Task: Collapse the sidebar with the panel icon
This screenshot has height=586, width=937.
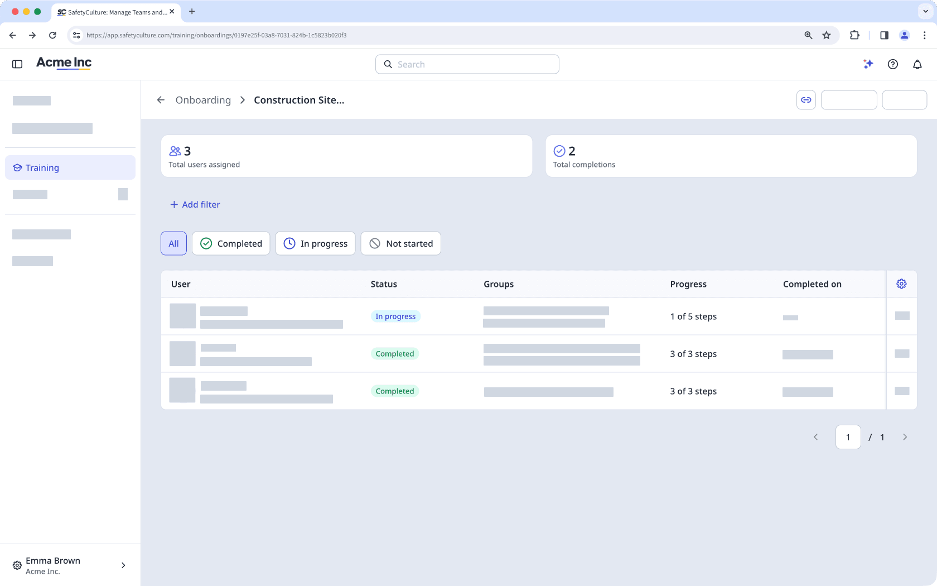Action: (x=17, y=64)
